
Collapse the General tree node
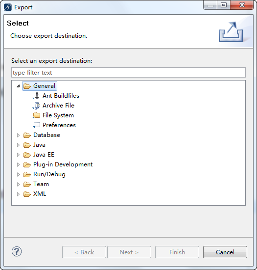point(18,86)
